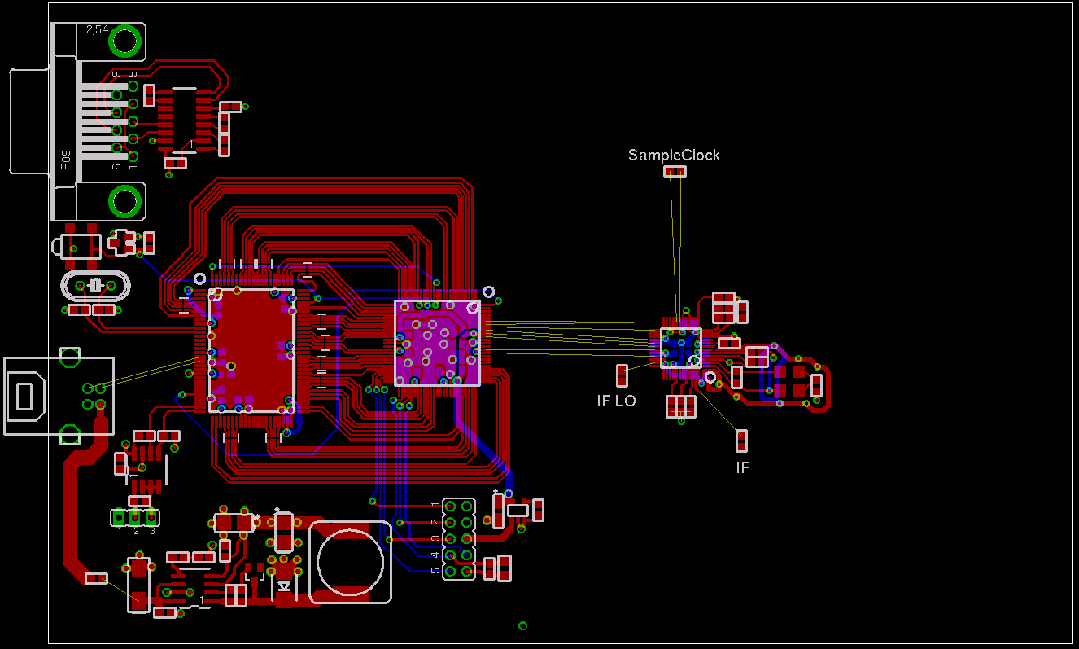Click the large red square chip

(x=251, y=349)
